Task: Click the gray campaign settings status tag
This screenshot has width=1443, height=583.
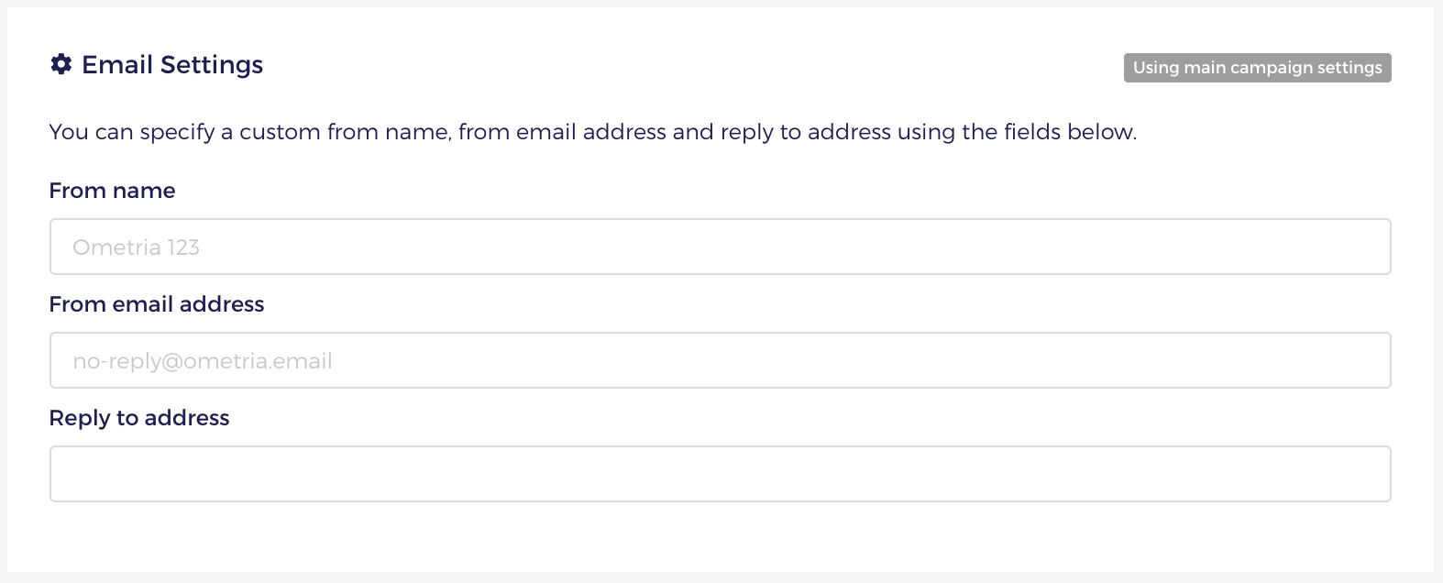Action: coord(1257,68)
